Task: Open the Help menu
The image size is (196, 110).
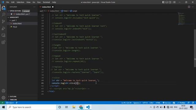Action: click(x=54, y=2)
